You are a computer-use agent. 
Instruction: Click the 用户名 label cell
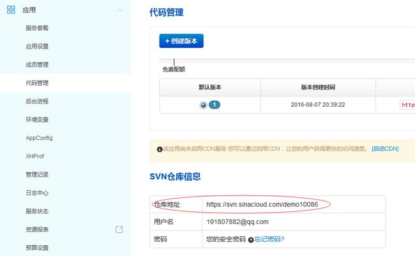coord(176,222)
